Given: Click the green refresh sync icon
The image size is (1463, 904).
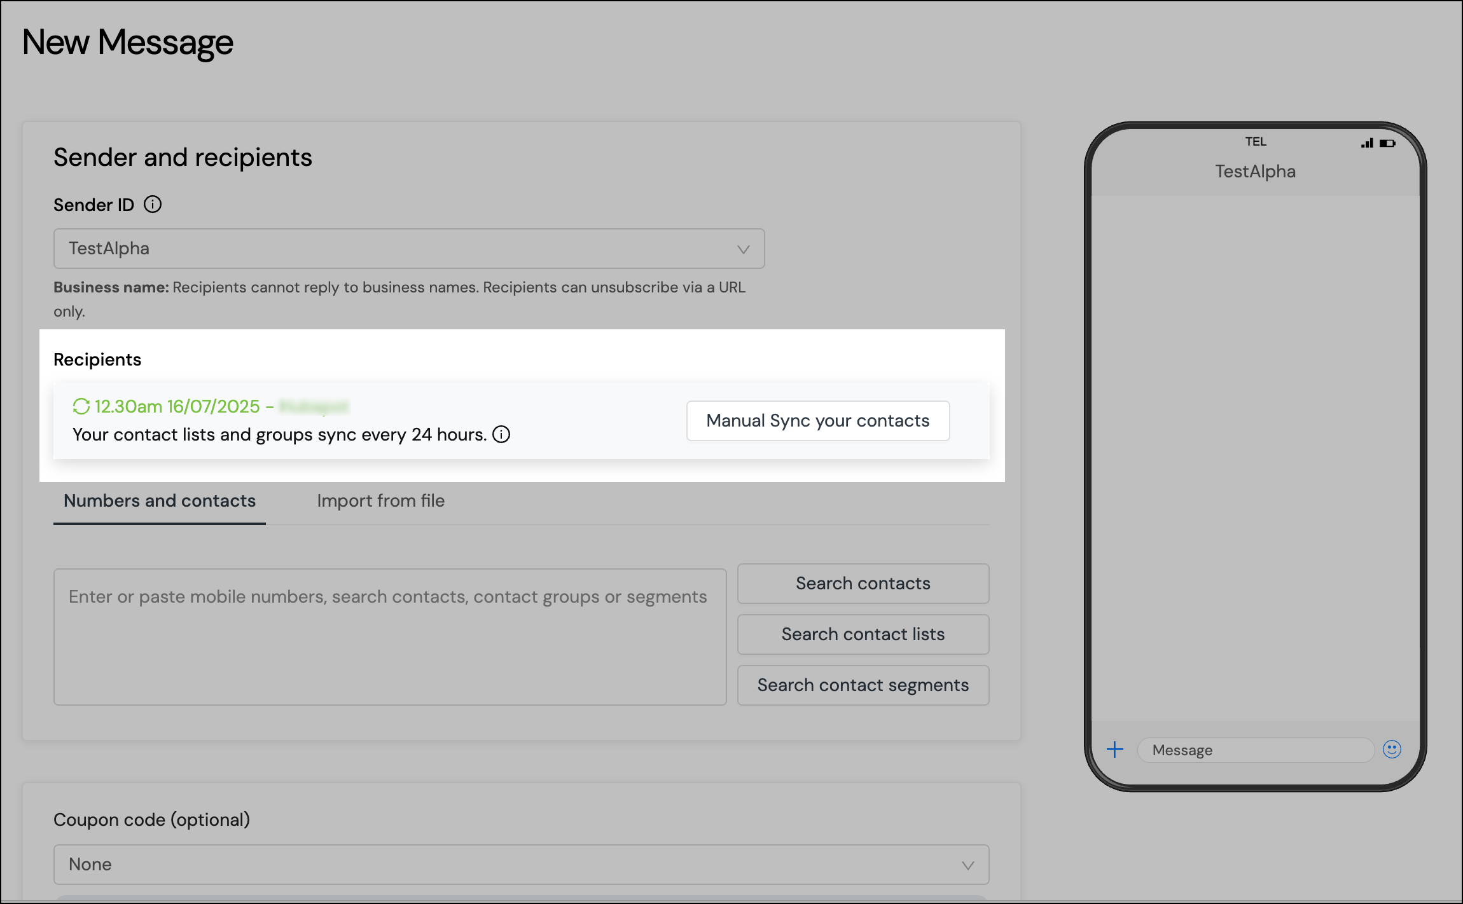Looking at the screenshot, I should (81, 406).
